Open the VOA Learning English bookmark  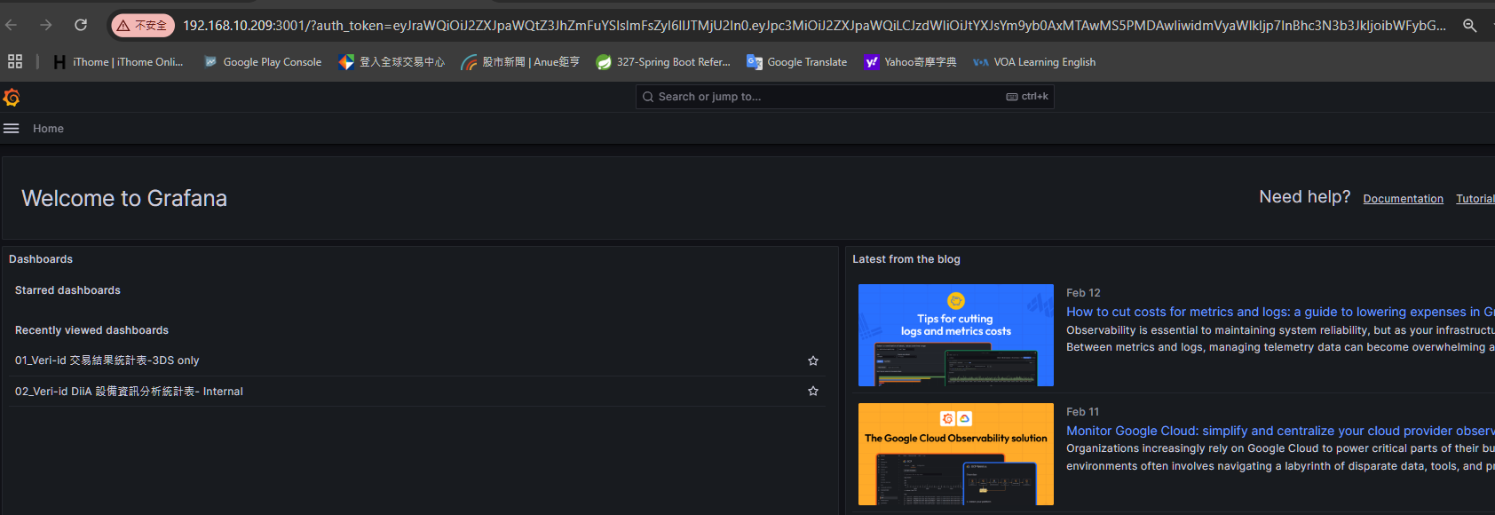[x=1034, y=62]
